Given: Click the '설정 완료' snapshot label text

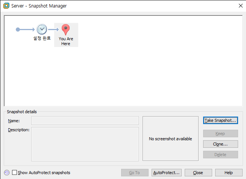Looking at the screenshot, I should (42, 38).
